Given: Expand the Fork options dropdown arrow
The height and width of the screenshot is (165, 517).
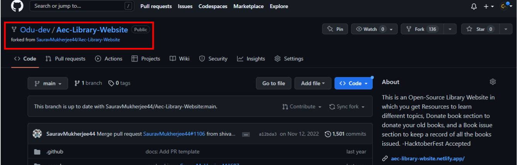Looking at the screenshot, I should pyautogui.click(x=450, y=29).
